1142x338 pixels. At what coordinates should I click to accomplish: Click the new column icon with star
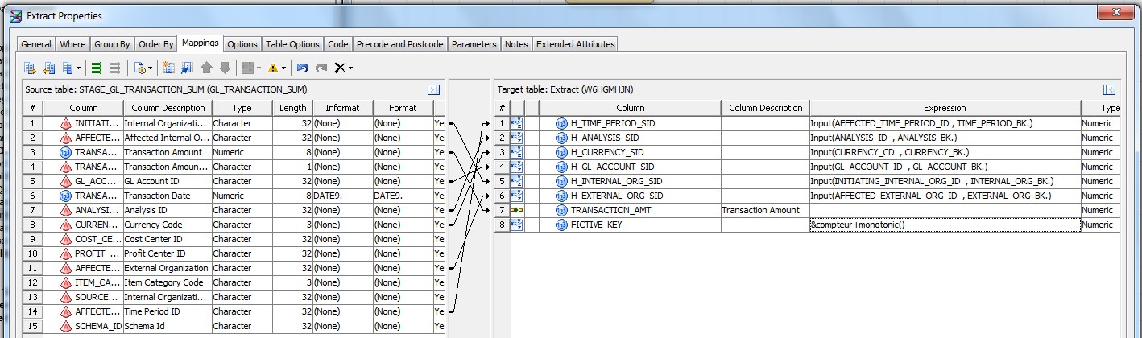(168, 68)
